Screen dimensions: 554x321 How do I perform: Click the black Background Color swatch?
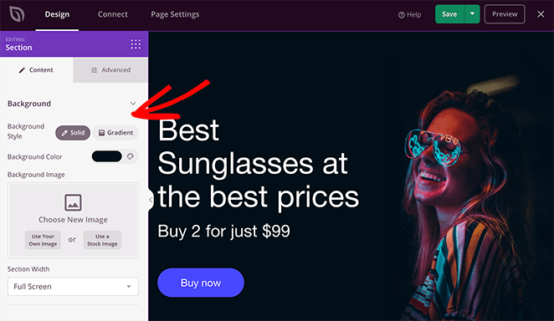[107, 156]
